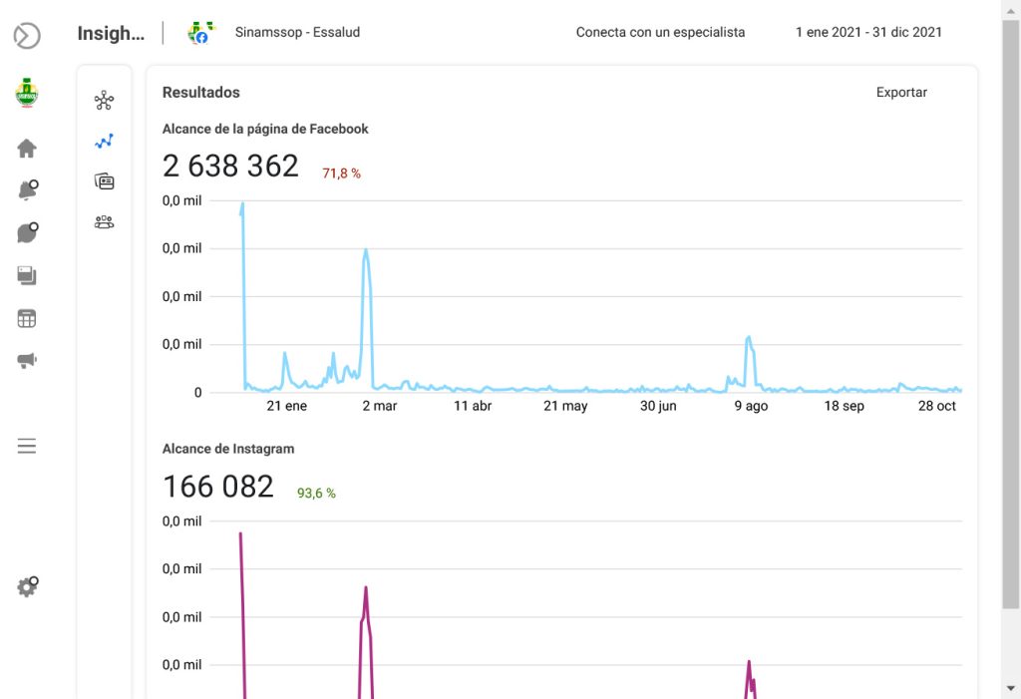The image size is (1021, 699).
Task: Open the Inbox chat bubble icon
Action: pyautogui.click(x=27, y=233)
